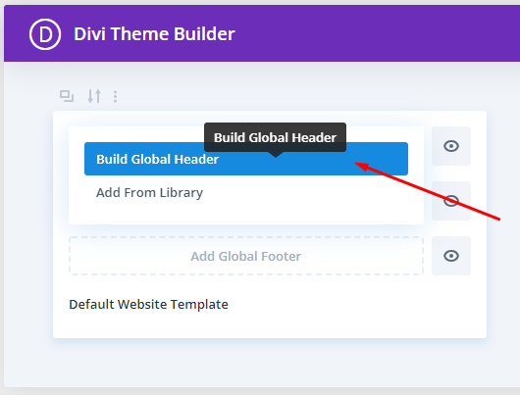Toggle the middle body visibility eye icon
This screenshot has height=395, width=520.
(451, 201)
